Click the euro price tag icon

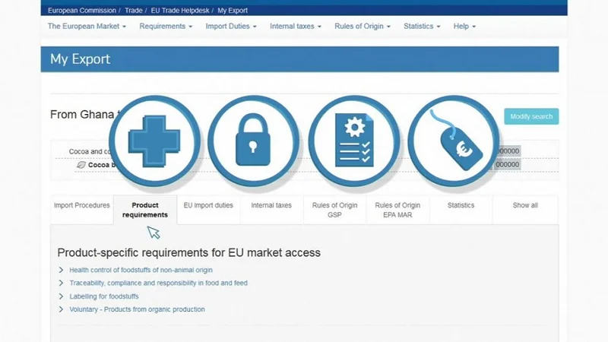457,141
